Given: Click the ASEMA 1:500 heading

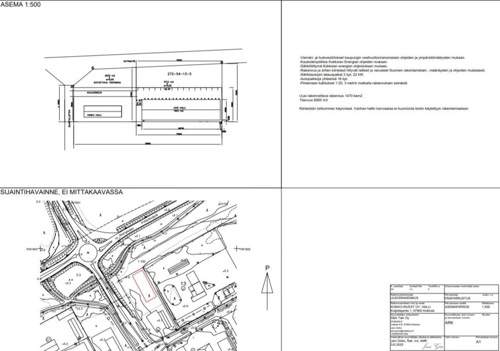Looking at the screenshot, I should pos(20,5).
